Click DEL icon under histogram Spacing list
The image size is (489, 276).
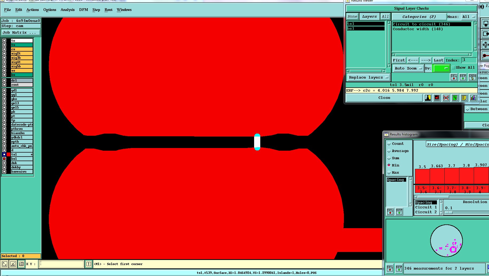coord(390,212)
